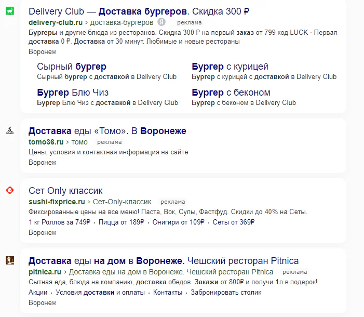Screen dimensions: 364x317
Task: Select the Онигири от 109₽ quick link
Action: tap(179, 222)
